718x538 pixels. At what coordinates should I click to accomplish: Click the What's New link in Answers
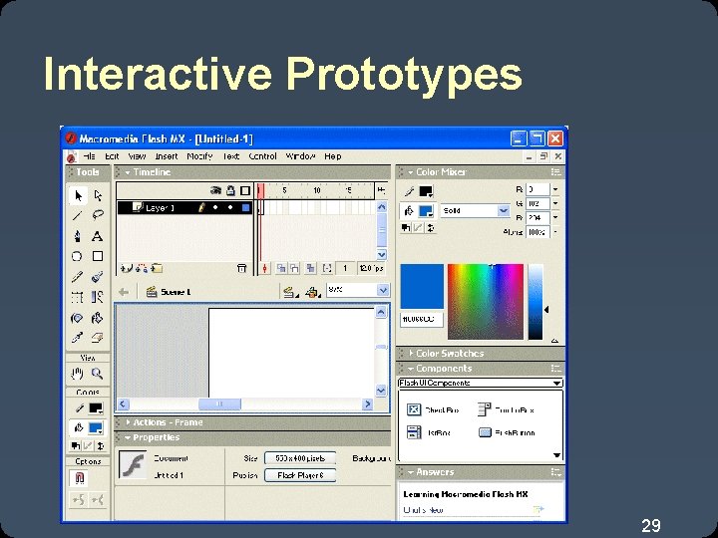tap(423, 510)
